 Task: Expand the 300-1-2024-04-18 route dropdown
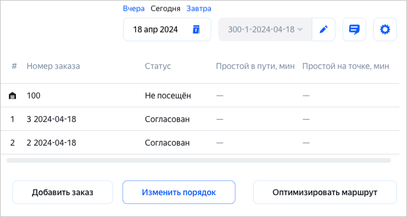coord(265,29)
